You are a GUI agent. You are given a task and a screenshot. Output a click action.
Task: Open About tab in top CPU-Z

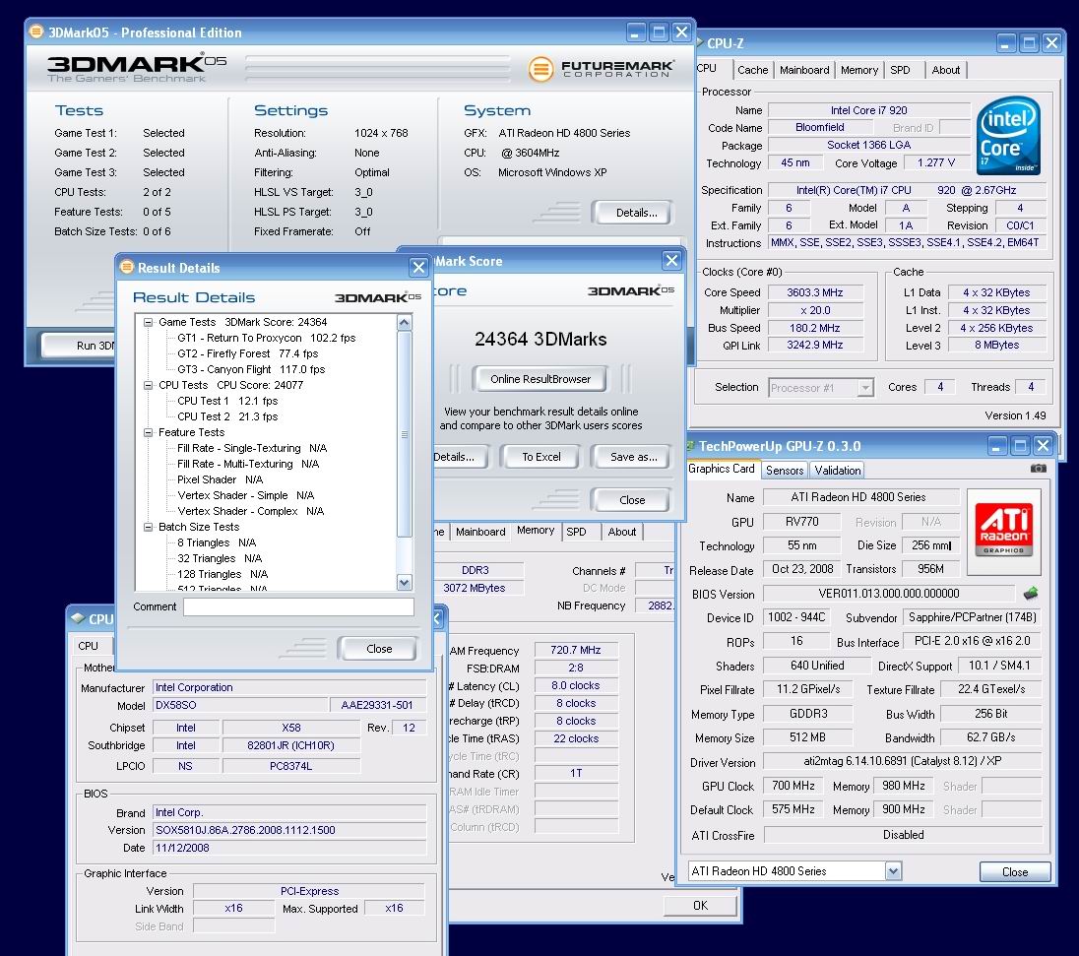pos(945,70)
